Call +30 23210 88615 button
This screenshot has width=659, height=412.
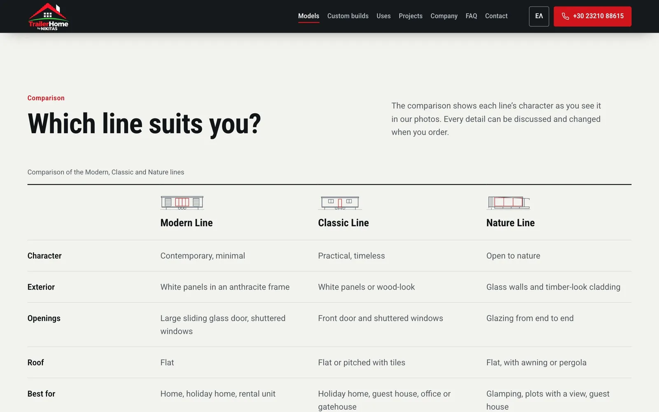(x=592, y=16)
